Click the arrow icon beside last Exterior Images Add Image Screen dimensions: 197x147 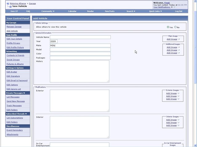click(x=178, y=99)
